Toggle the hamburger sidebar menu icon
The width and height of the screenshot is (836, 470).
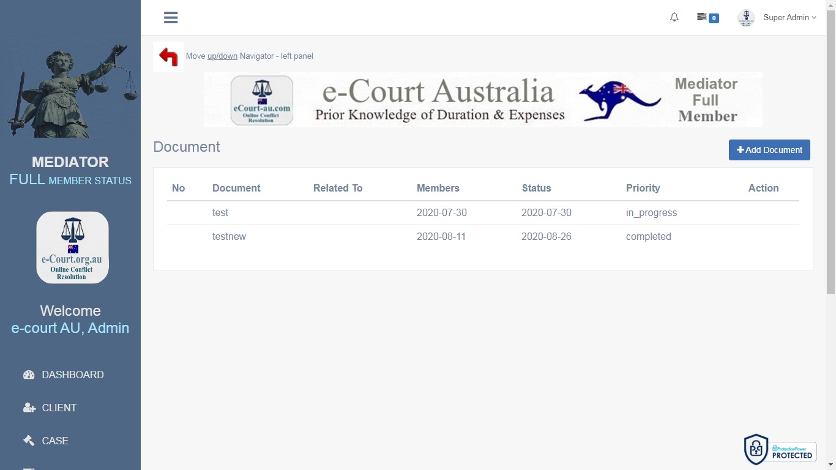(x=171, y=18)
